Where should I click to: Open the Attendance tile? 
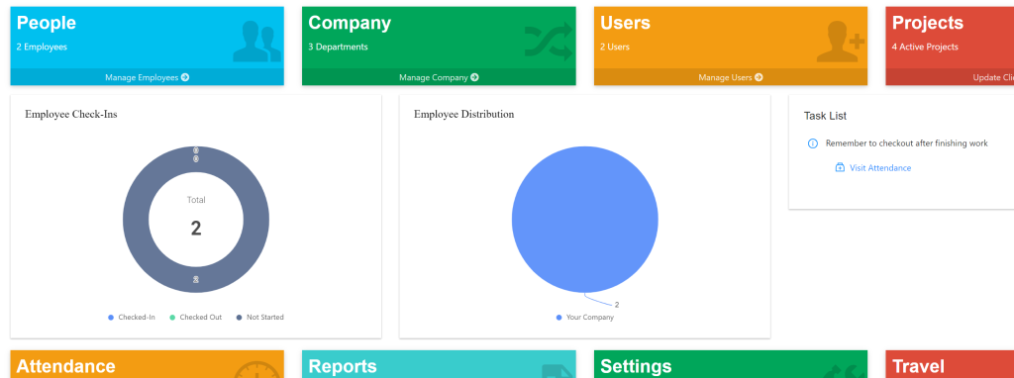[148, 364]
